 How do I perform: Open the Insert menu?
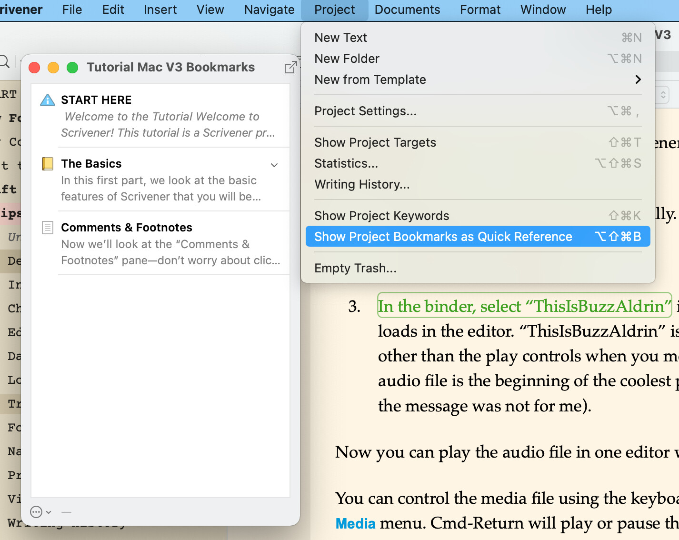160,10
